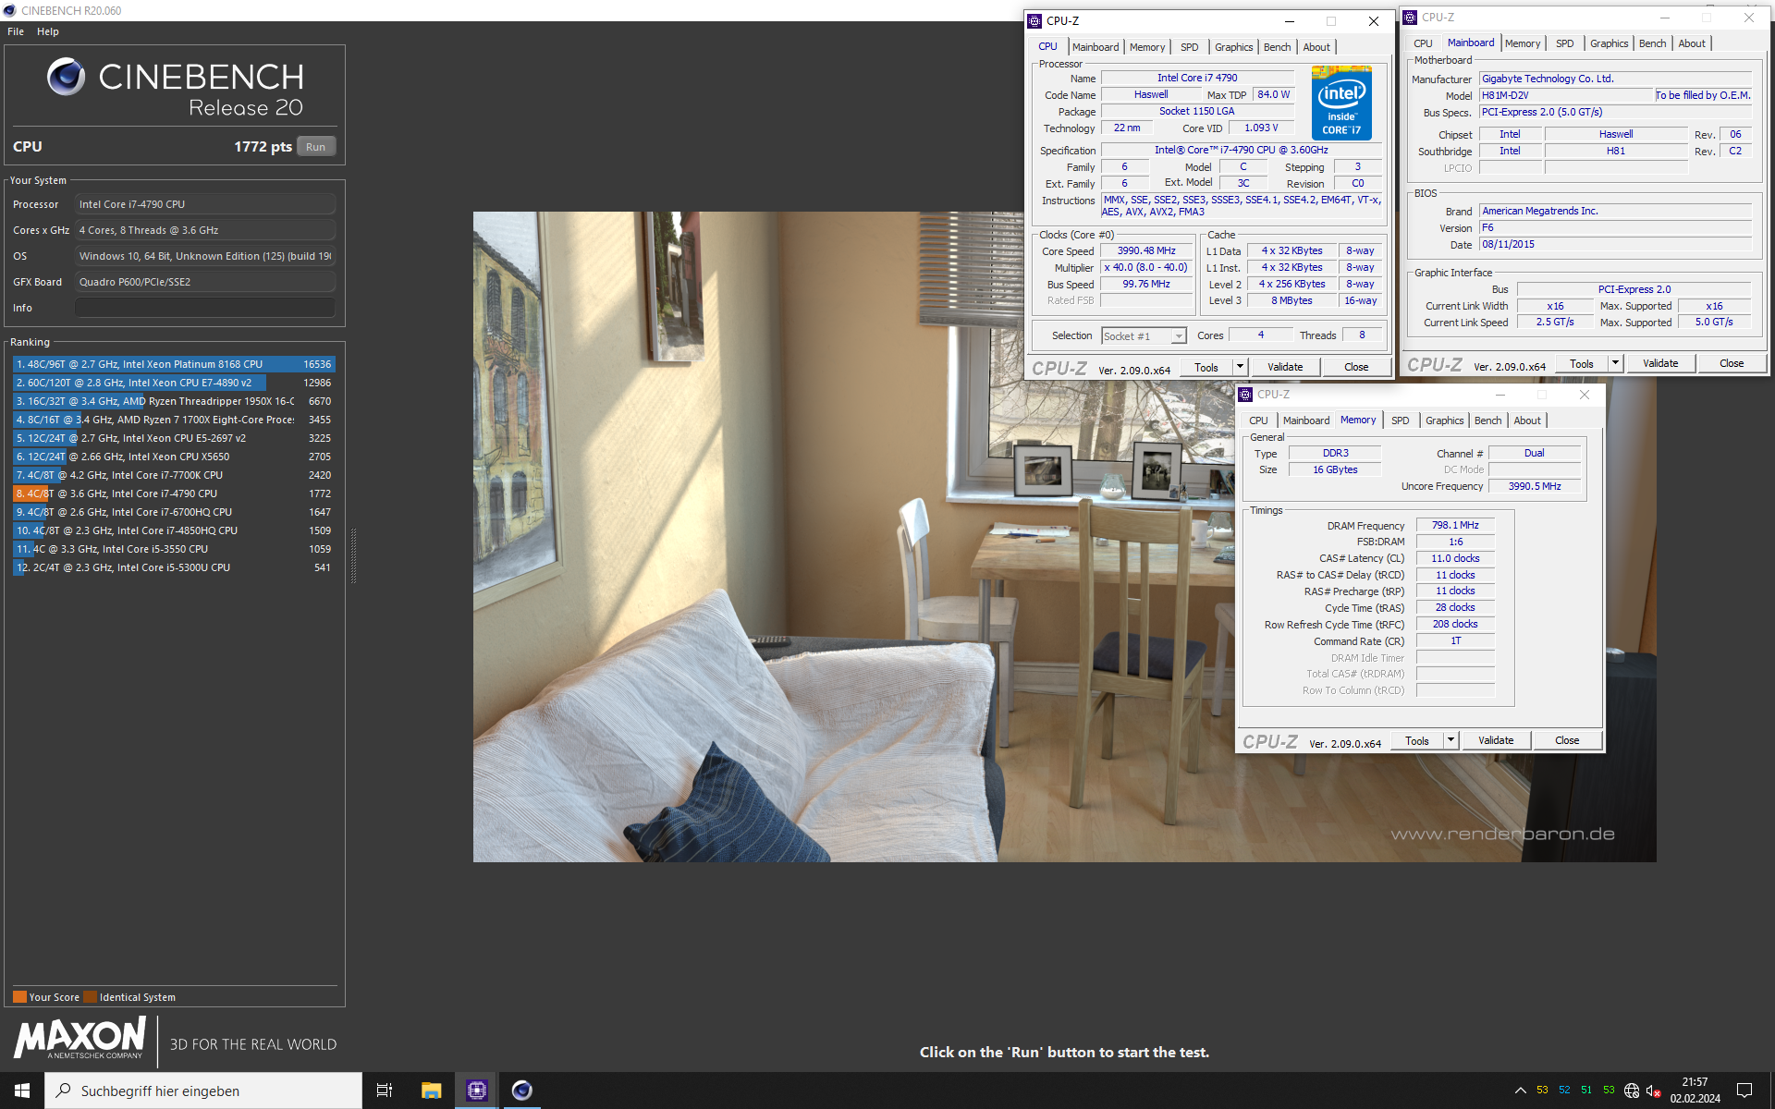Select SPD tab in memory window
This screenshot has width=1775, height=1109.
(1401, 420)
